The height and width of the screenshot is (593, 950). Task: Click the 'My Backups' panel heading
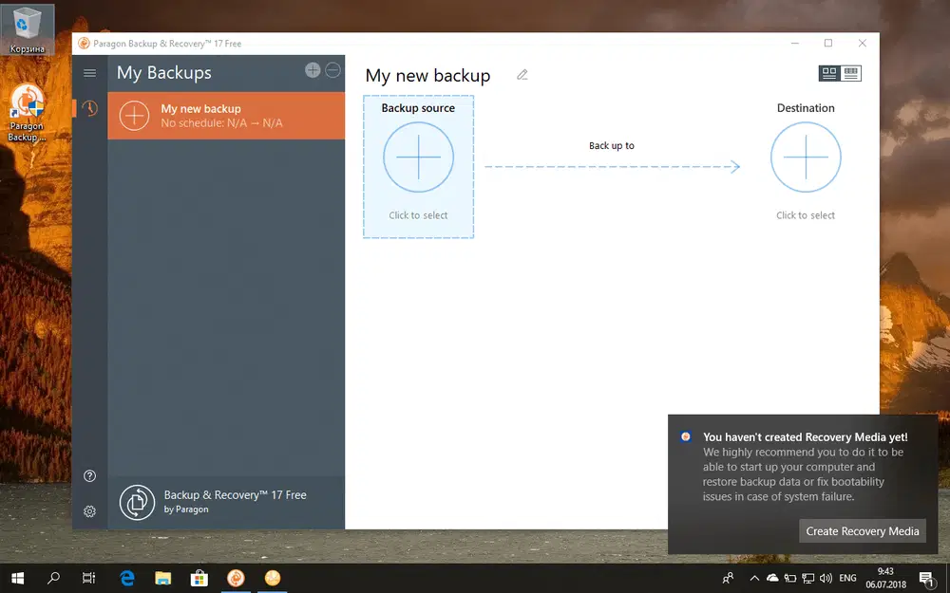point(164,73)
